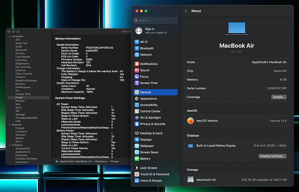Select Wi-Fi under Network in System Information
Viewport: 299px width, 192px height.
(19, 142)
